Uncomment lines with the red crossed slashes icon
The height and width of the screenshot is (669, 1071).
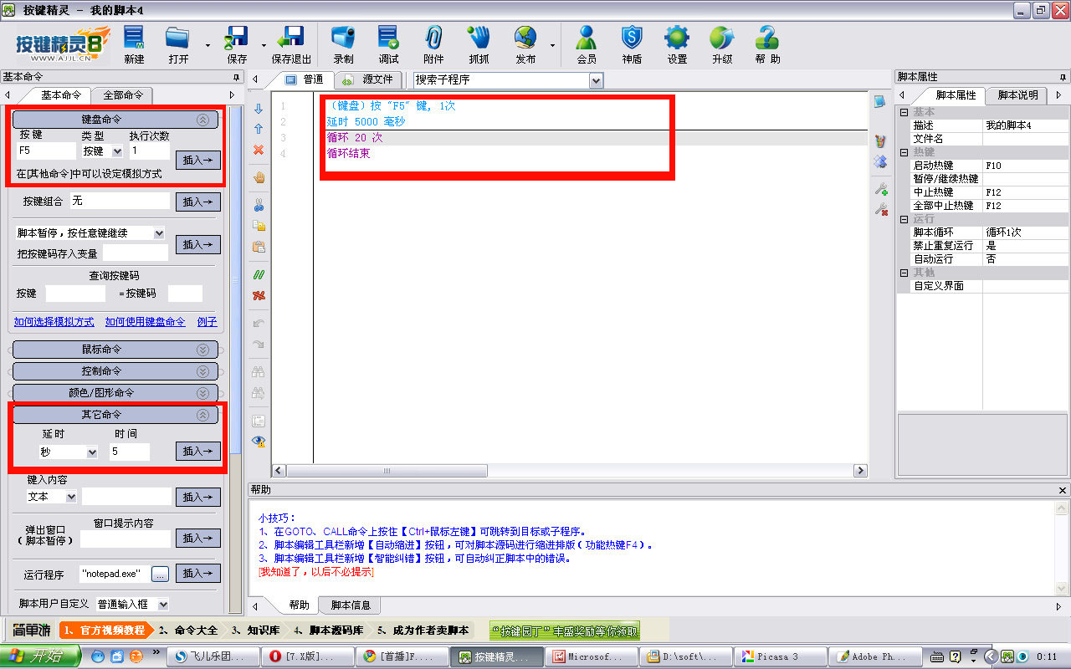(x=259, y=295)
